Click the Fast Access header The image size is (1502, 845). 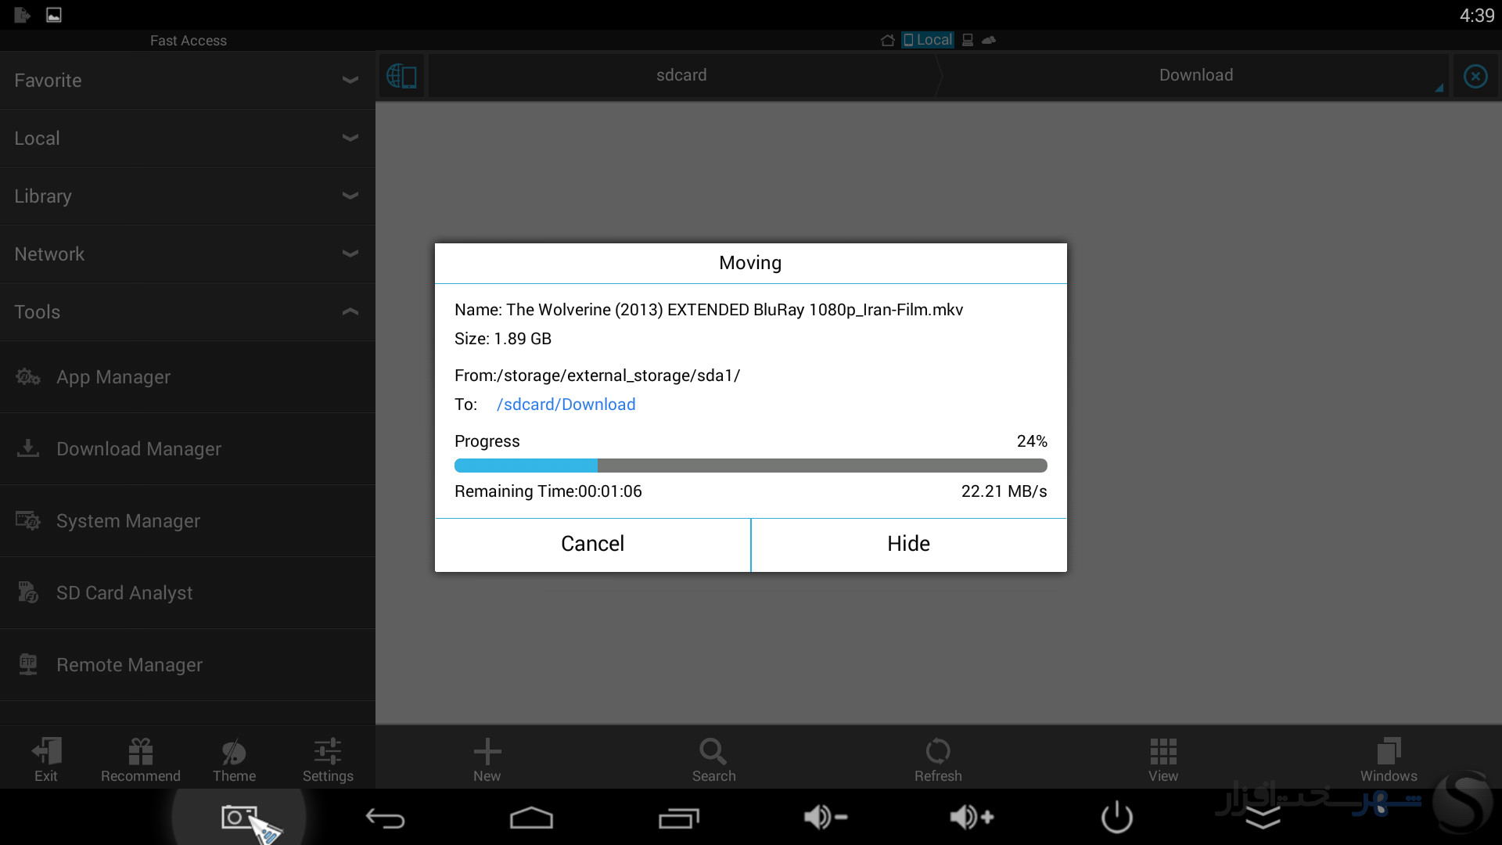click(188, 41)
